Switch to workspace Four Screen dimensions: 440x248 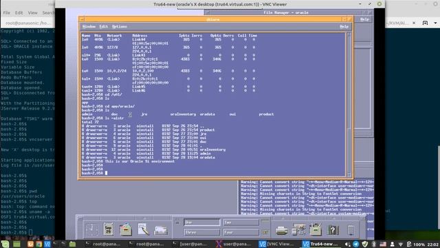pyautogui.click(x=241, y=232)
